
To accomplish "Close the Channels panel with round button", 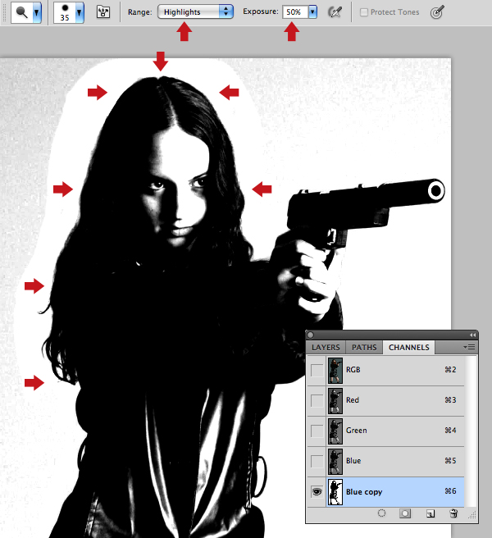I will click(311, 335).
